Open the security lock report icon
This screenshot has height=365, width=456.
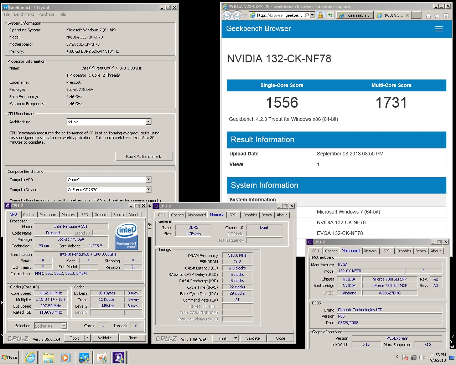pos(321,15)
